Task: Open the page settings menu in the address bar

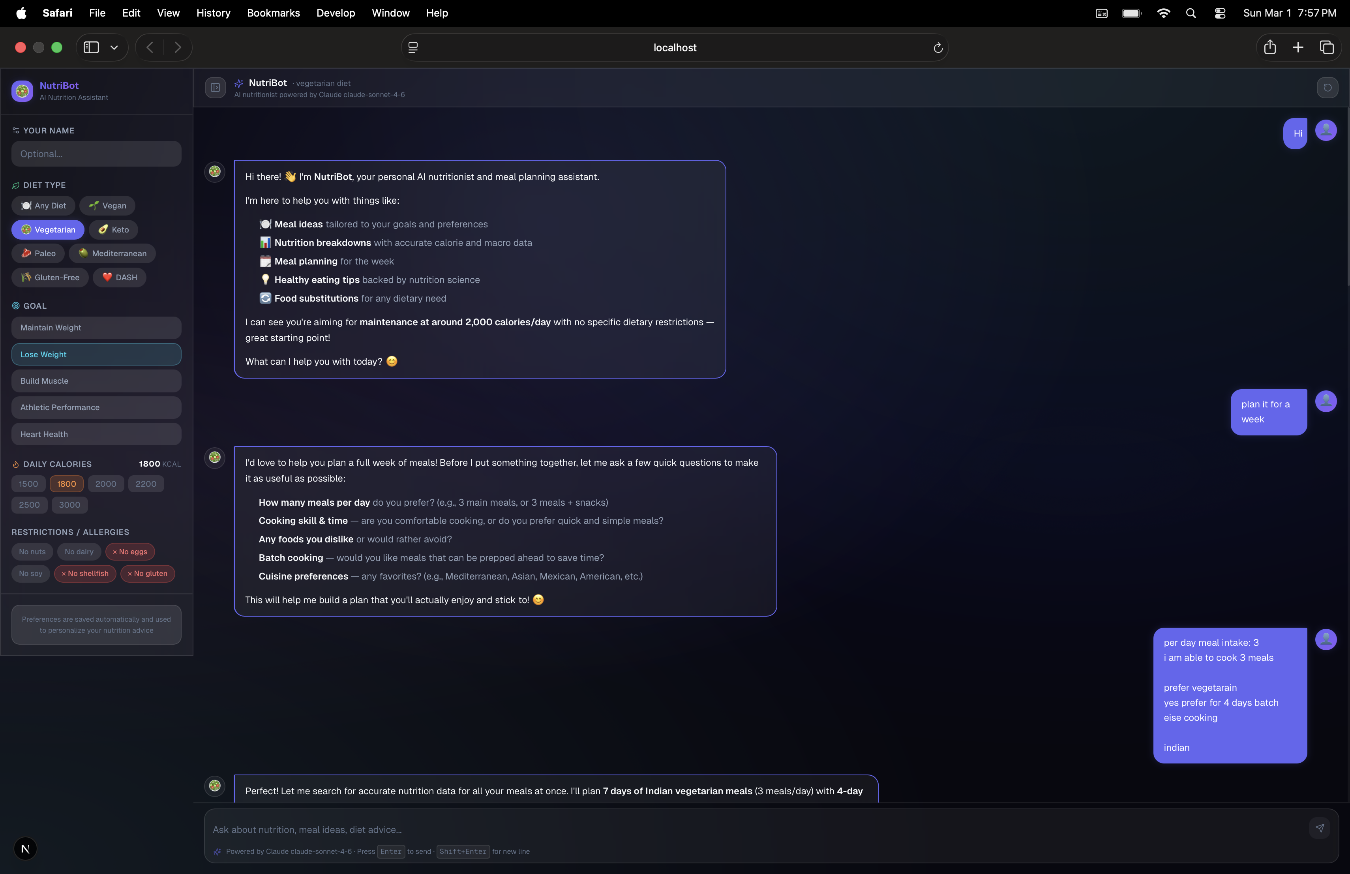Action: (x=413, y=48)
